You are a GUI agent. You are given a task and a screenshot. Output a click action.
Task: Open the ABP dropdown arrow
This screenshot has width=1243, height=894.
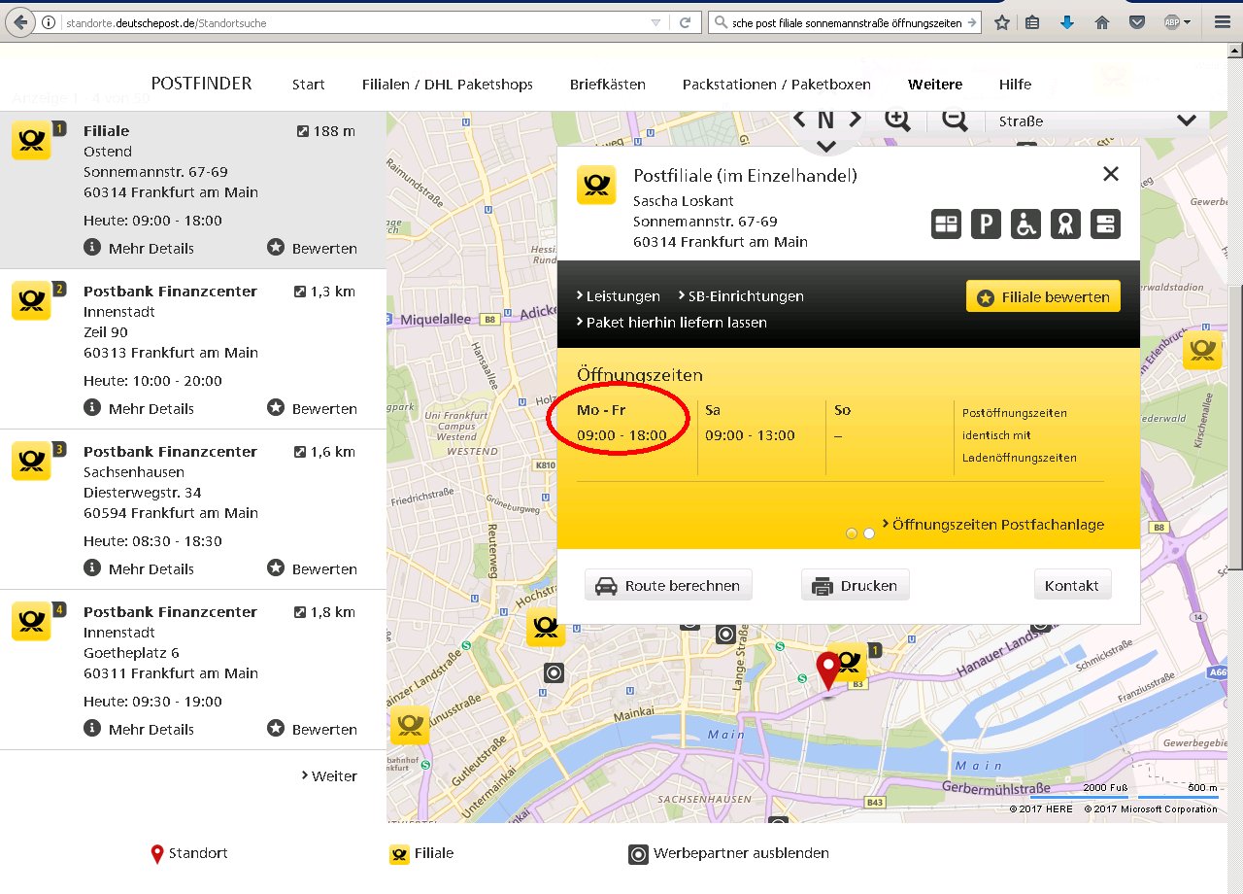[1187, 22]
